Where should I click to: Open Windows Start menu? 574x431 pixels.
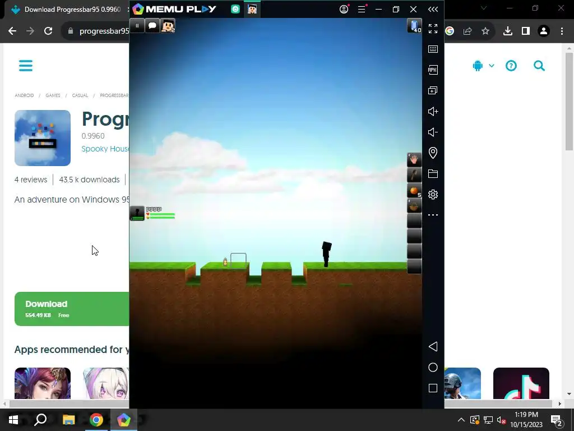[13, 420]
